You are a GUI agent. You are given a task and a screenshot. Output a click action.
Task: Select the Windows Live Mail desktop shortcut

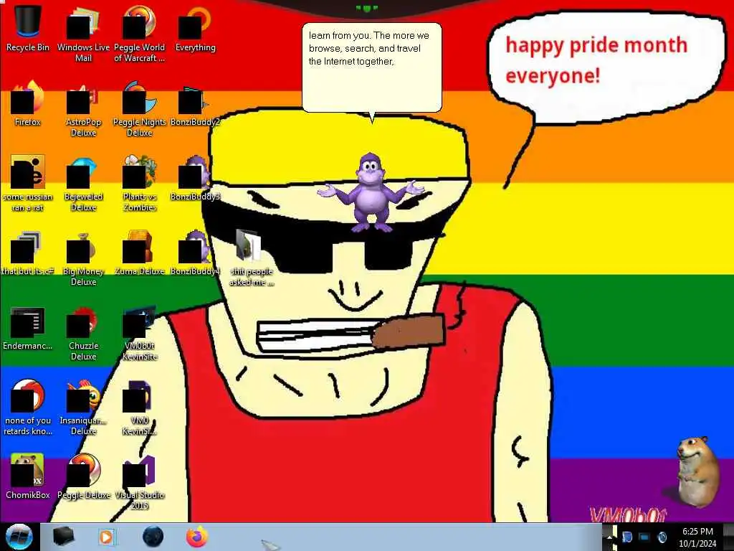pyautogui.click(x=83, y=33)
